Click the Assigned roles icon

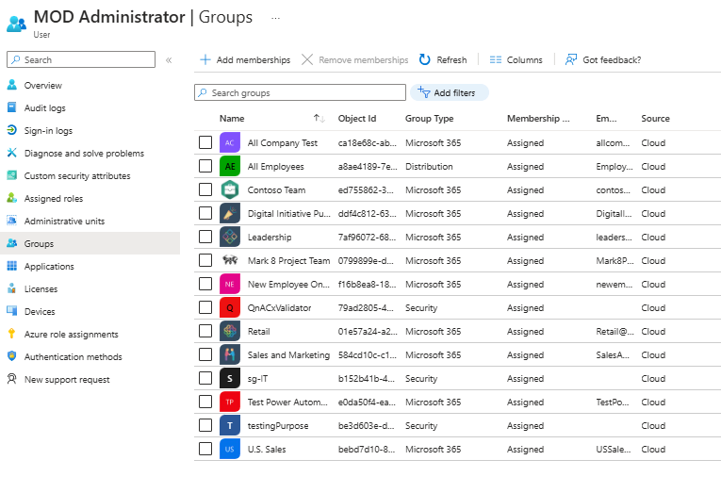tap(12, 198)
